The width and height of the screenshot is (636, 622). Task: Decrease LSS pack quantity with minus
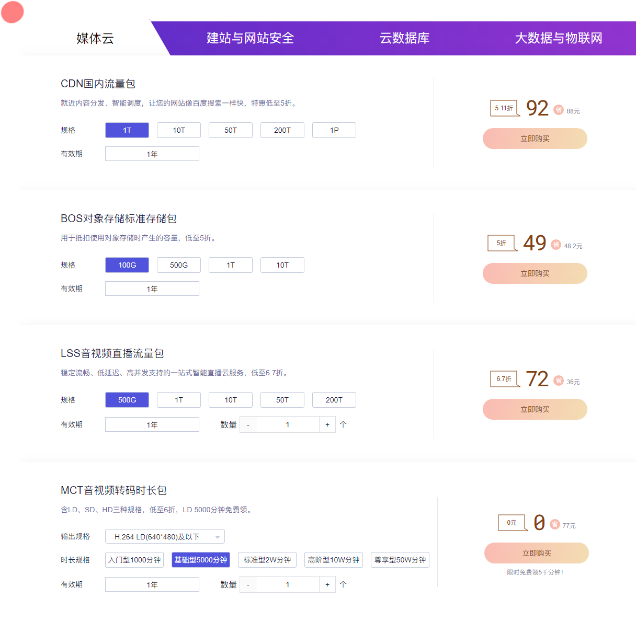[x=248, y=424]
